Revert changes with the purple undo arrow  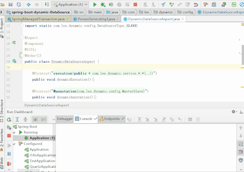click(x=196, y=5)
